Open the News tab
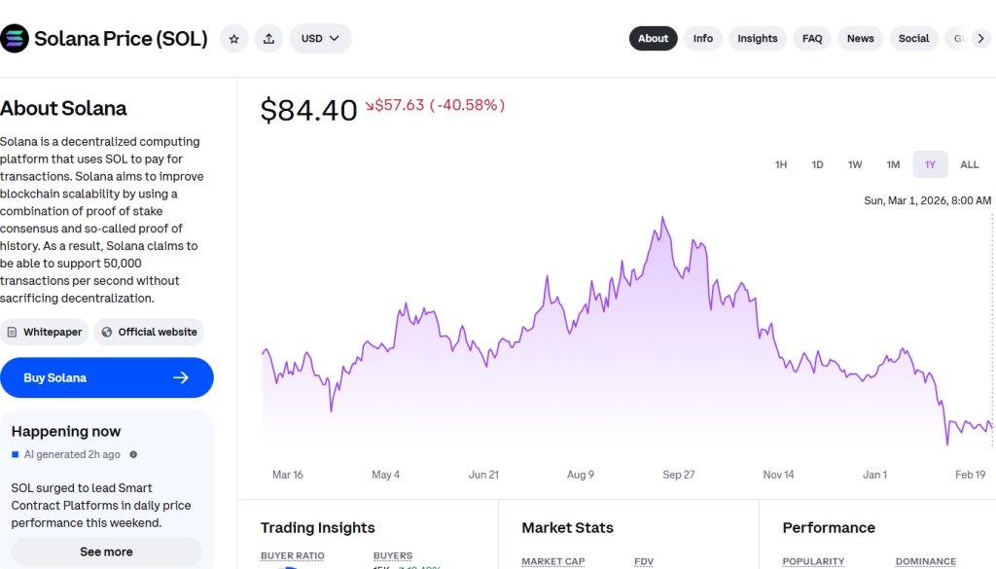Image resolution: width=996 pixels, height=569 pixels. pos(860,38)
